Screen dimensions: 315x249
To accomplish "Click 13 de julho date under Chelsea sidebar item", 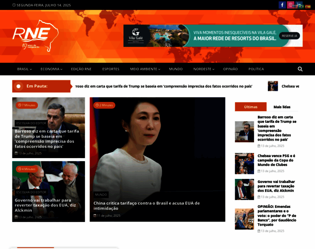I will pos(272,171).
